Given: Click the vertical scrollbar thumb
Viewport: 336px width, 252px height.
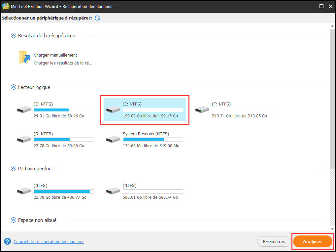Looking at the screenshot, I should 332,99.
